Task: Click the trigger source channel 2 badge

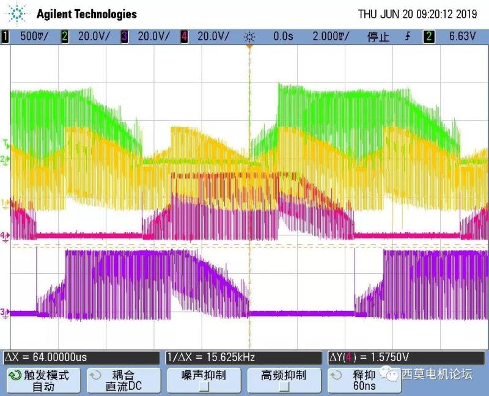Action: 429,37
